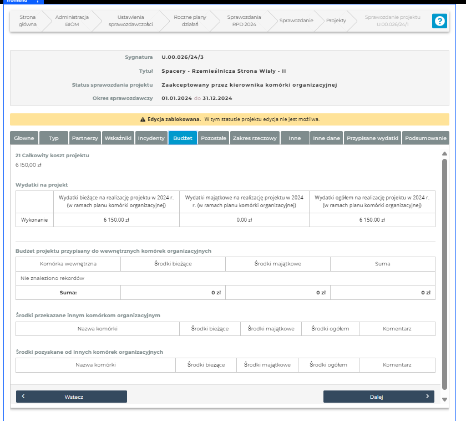Switch to the Zakres rzeczowy tab

(x=255, y=138)
